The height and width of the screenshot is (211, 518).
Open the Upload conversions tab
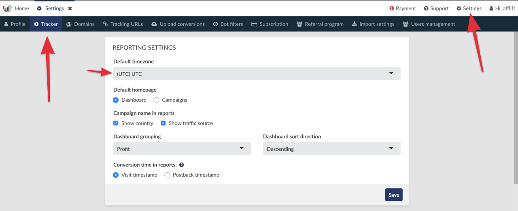tap(178, 24)
